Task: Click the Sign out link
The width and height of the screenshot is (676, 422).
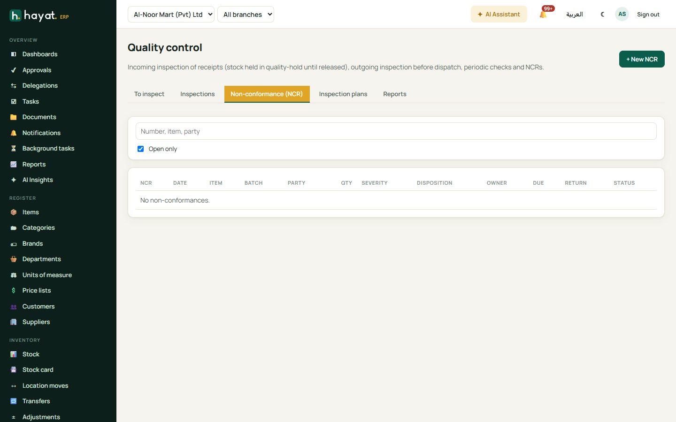Action: (648, 15)
